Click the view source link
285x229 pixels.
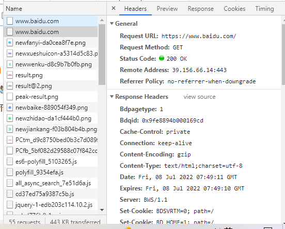[x=199, y=97]
